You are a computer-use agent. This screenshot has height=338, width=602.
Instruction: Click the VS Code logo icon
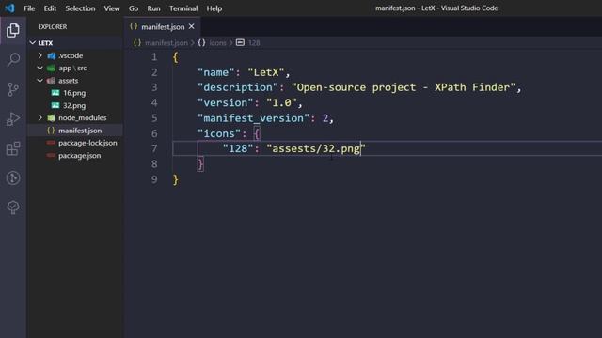point(9,8)
